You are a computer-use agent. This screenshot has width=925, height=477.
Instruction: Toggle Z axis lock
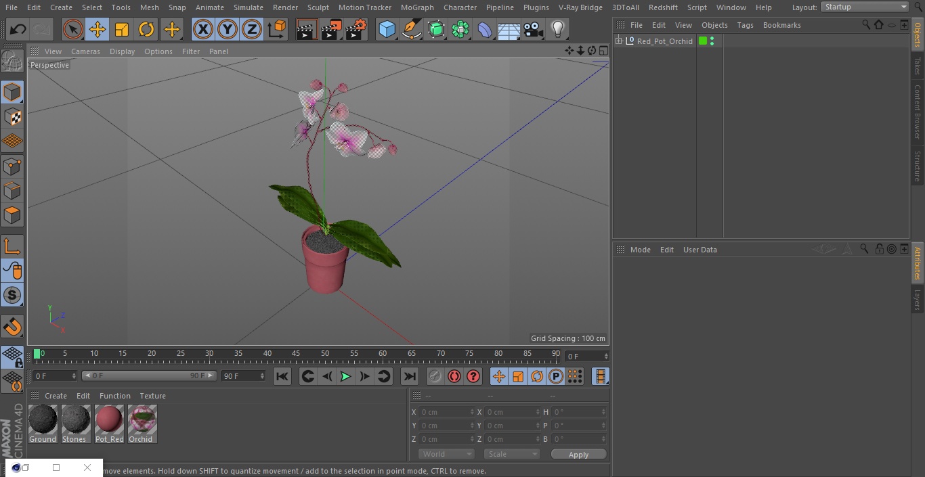(x=252, y=29)
